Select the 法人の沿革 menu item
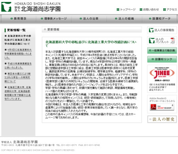178x154 pixels. [89, 19]
